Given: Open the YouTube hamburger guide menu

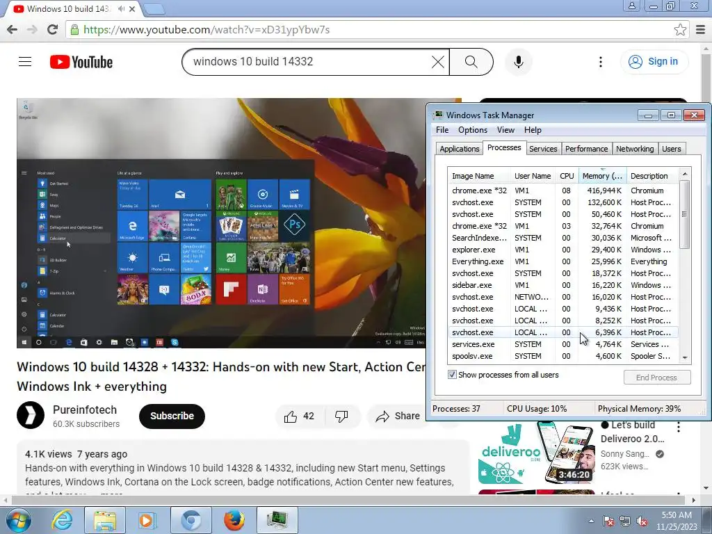Looking at the screenshot, I should [25, 62].
